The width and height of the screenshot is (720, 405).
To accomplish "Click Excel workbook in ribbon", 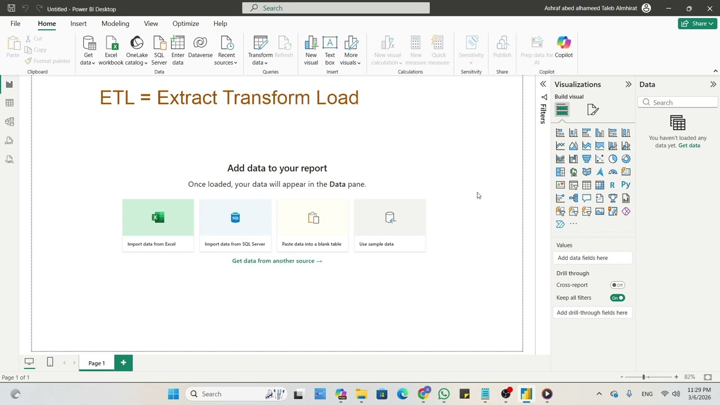I will 111,51.
